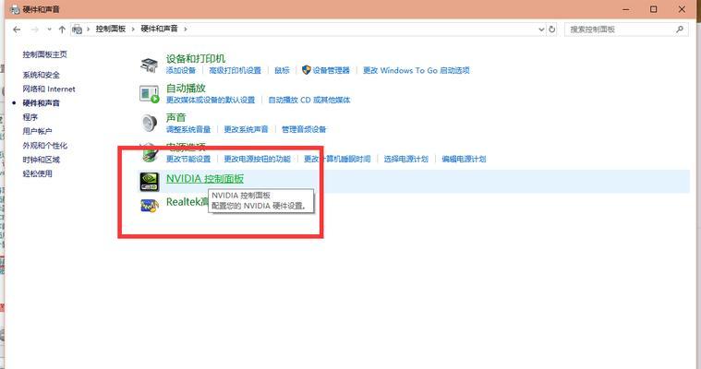
Task: Click 高级打印机设置 link
Action: [235, 71]
